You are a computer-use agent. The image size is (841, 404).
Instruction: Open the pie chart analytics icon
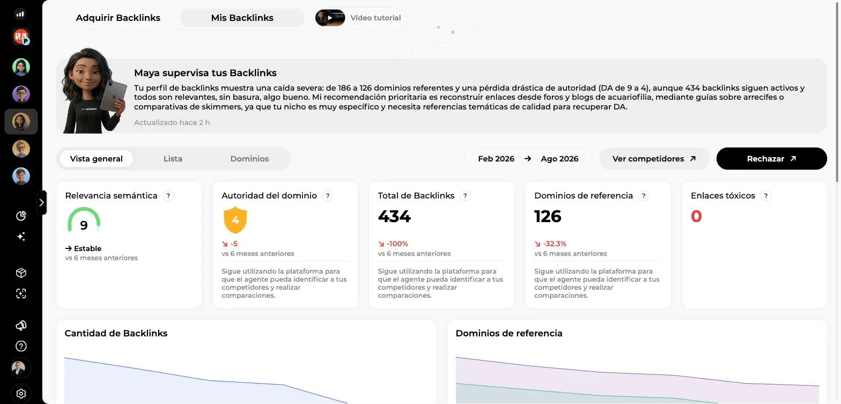(21, 216)
